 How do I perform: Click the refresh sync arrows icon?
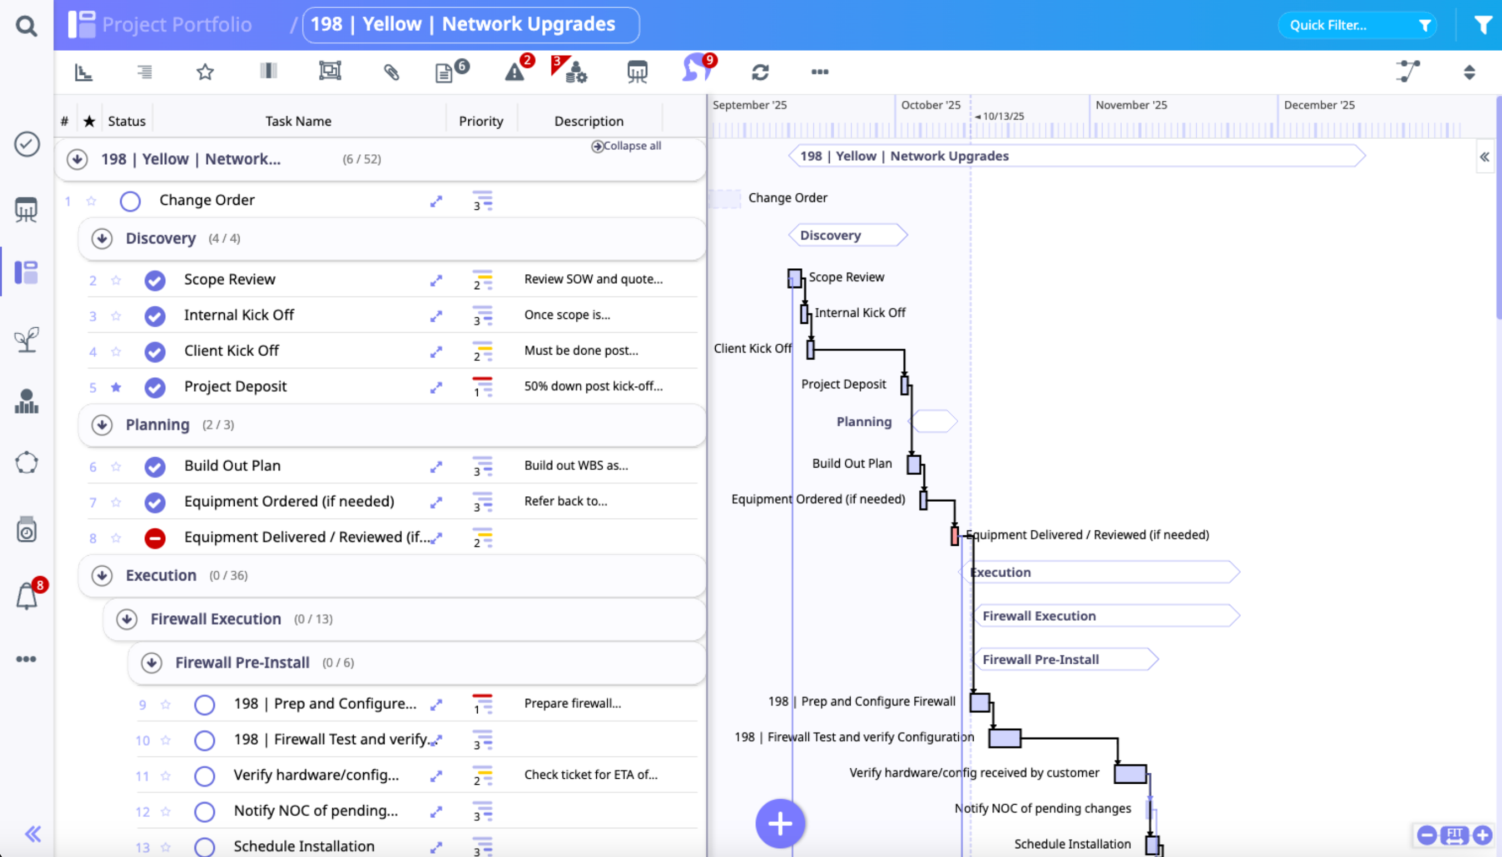(x=760, y=72)
